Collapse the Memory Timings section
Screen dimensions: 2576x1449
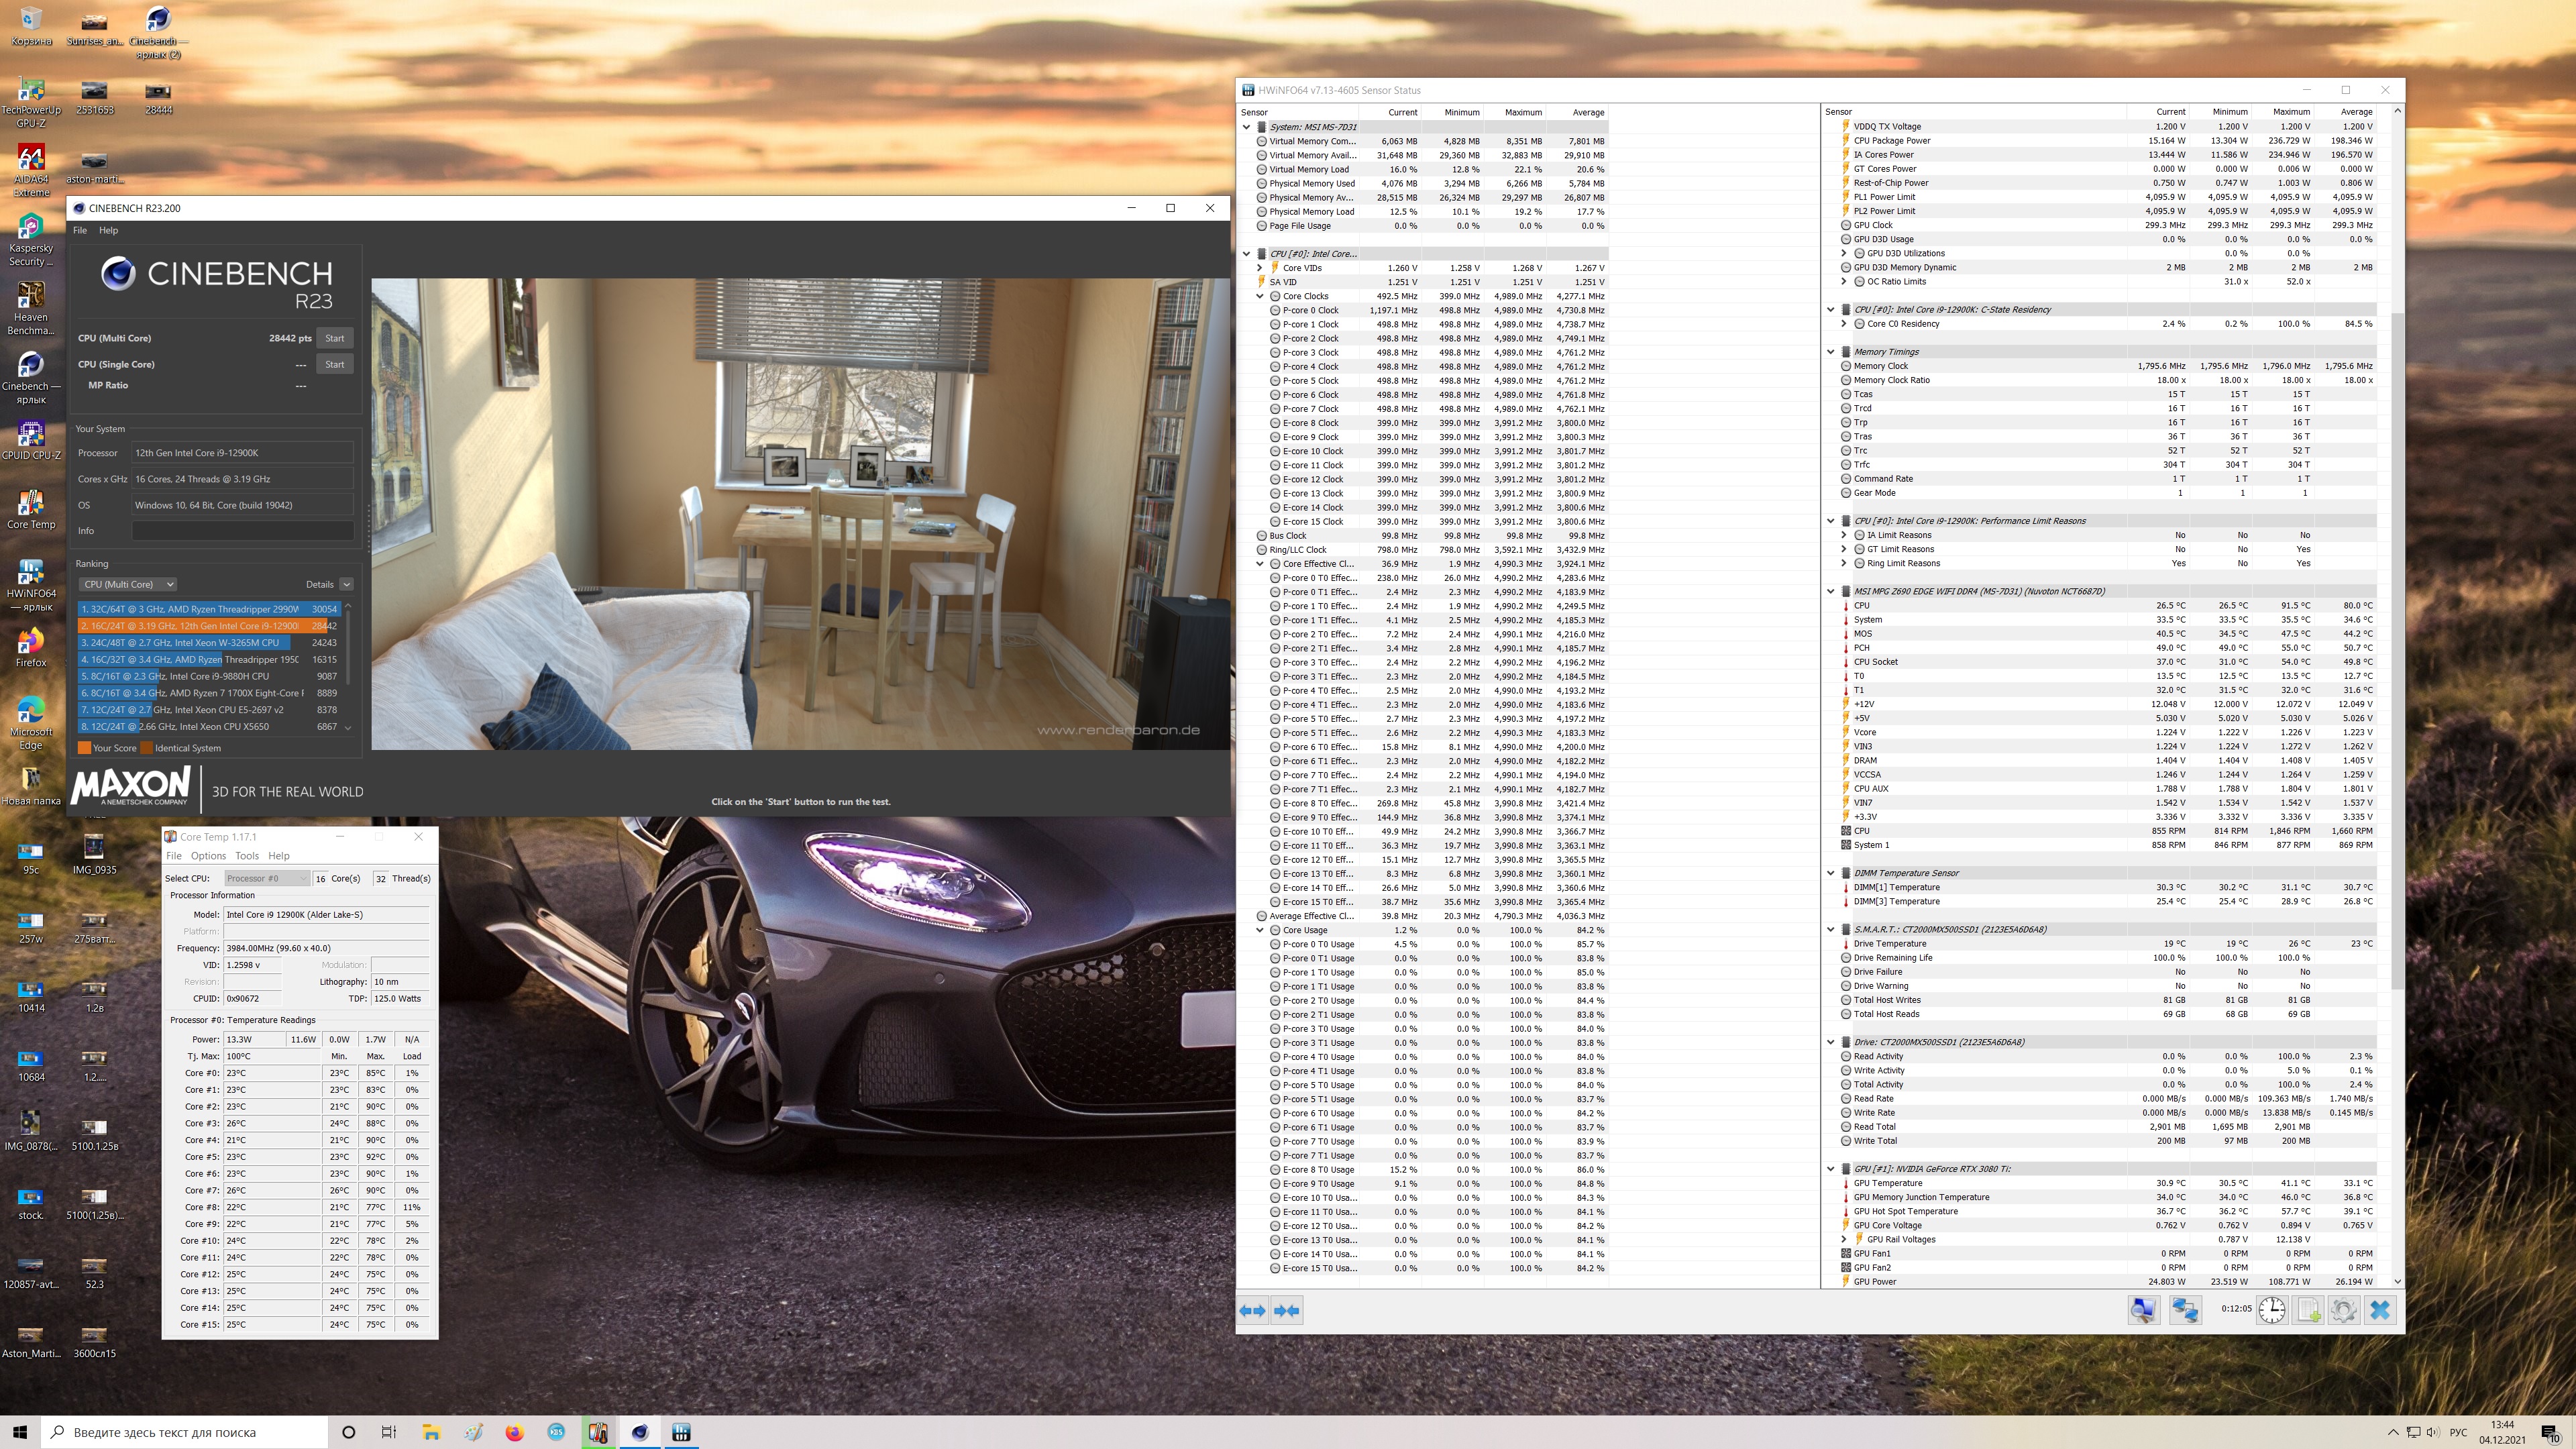pos(1831,352)
